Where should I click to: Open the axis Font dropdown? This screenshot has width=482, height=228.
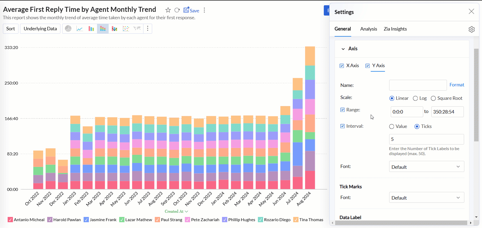pyautogui.click(x=426, y=167)
